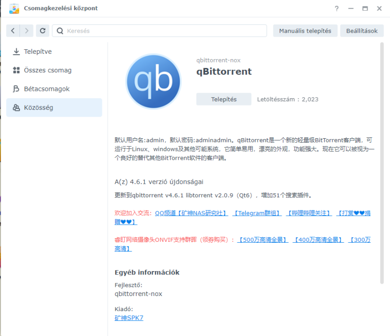Image resolution: width=390 pixels, height=336 pixels.
Task: Open the 哔哩哔哩关注 link
Action: (309, 213)
